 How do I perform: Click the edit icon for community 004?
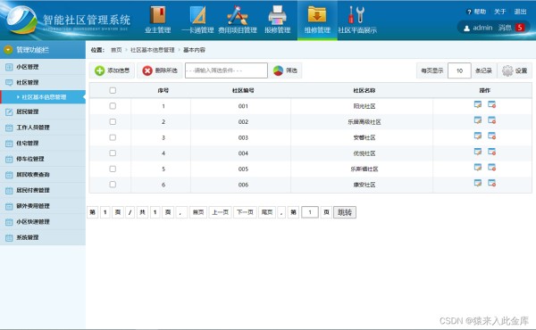point(478,152)
